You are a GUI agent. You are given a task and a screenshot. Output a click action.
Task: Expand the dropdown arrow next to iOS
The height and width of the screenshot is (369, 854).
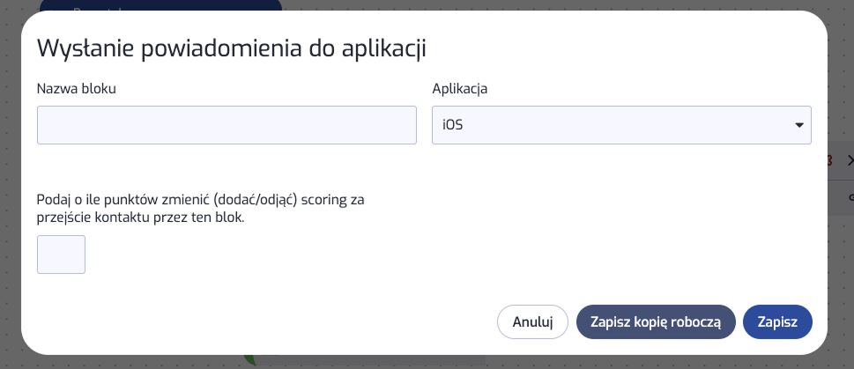799,125
